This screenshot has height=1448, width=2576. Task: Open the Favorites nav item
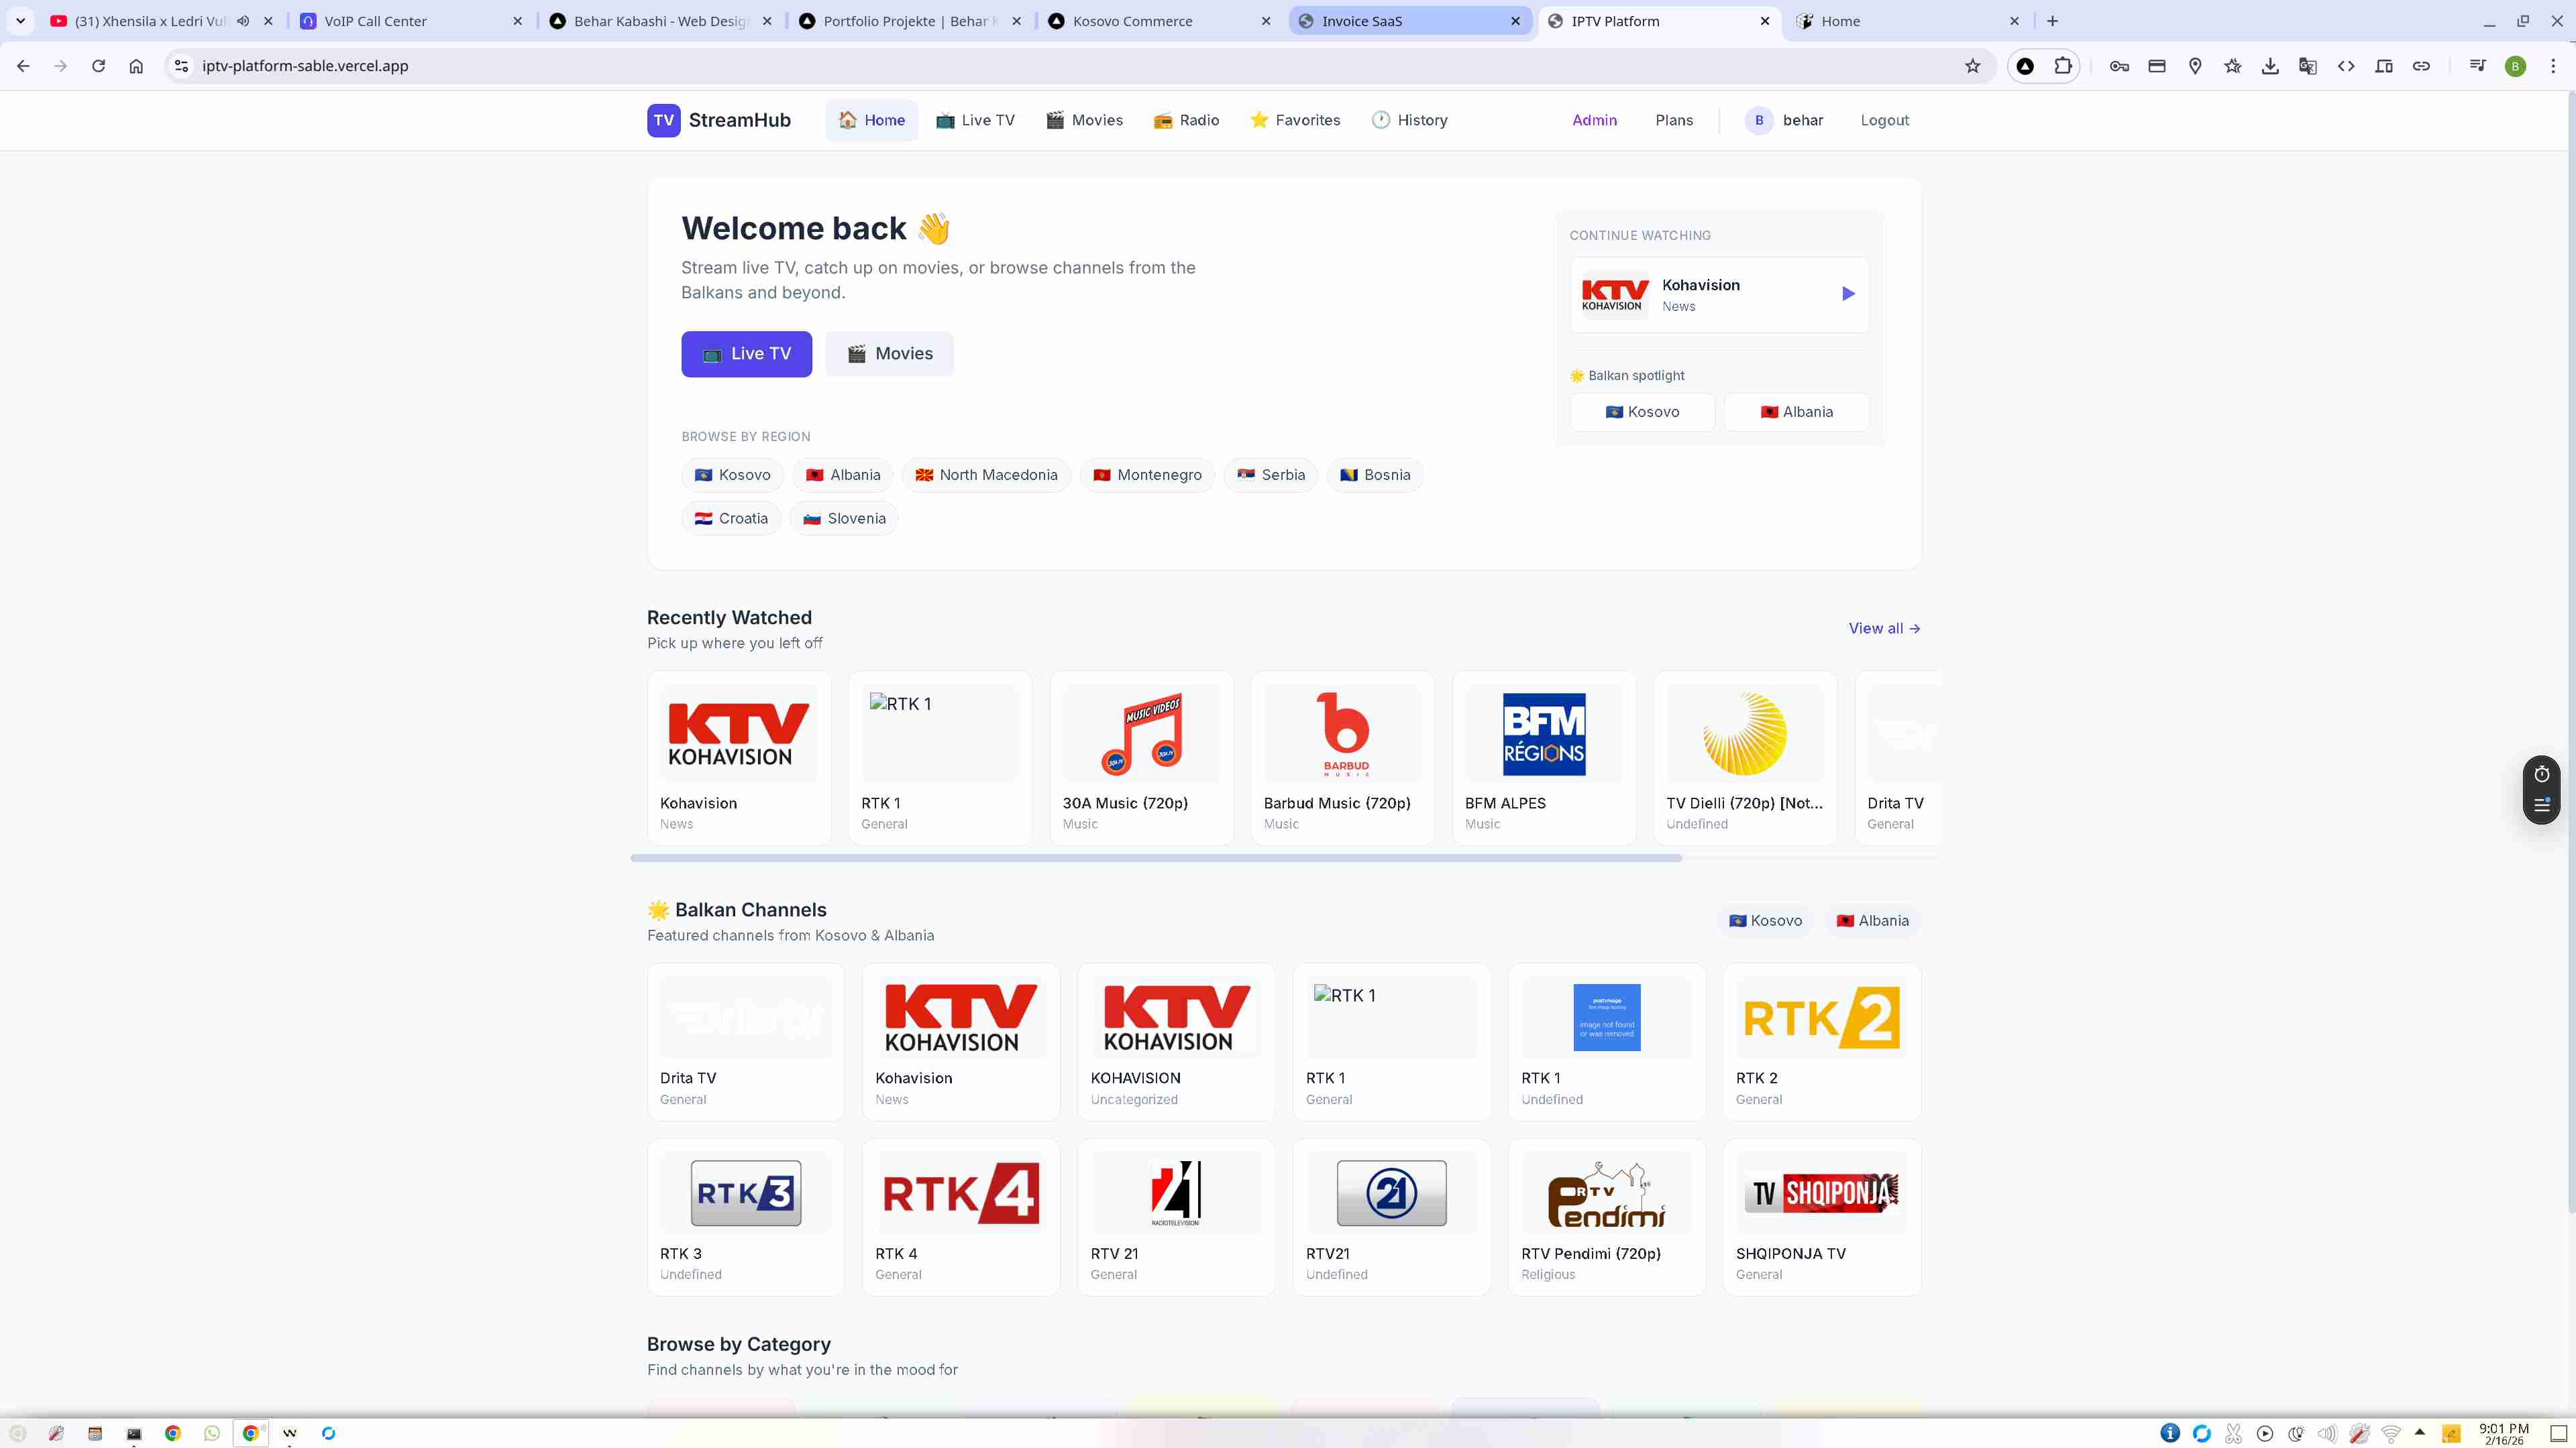click(x=1295, y=120)
